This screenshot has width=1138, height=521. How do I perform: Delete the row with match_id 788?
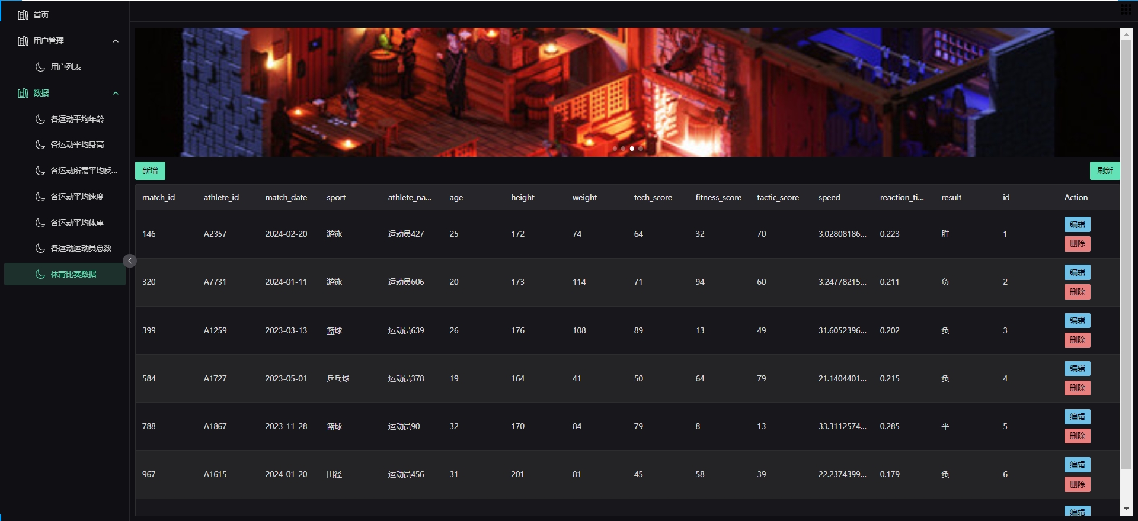click(x=1078, y=436)
